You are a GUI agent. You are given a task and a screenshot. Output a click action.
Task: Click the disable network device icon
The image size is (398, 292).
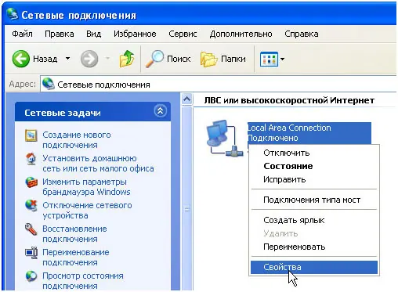tap(31, 205)
